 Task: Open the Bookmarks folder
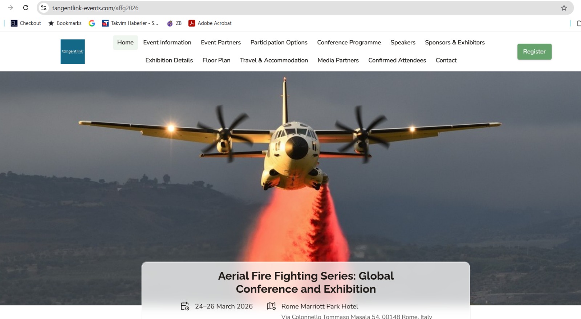point(65,23)
